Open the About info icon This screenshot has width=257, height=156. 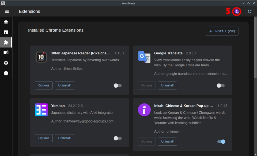pos(6,73)
